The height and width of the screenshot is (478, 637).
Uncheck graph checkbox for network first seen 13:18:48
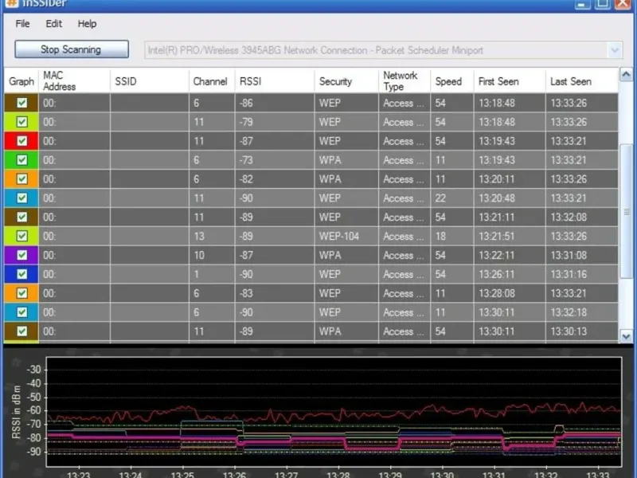pos(22,103)
